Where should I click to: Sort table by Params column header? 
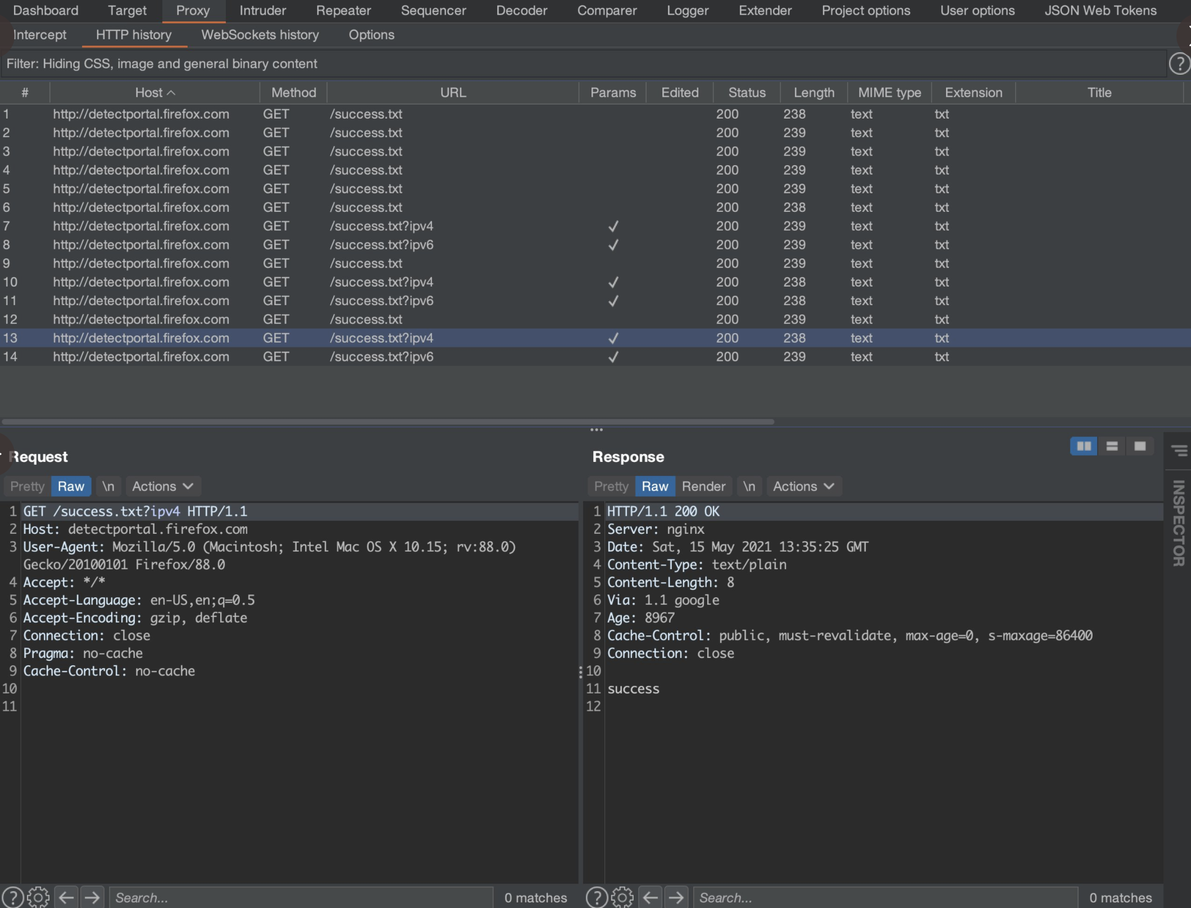tap(613, 93)
